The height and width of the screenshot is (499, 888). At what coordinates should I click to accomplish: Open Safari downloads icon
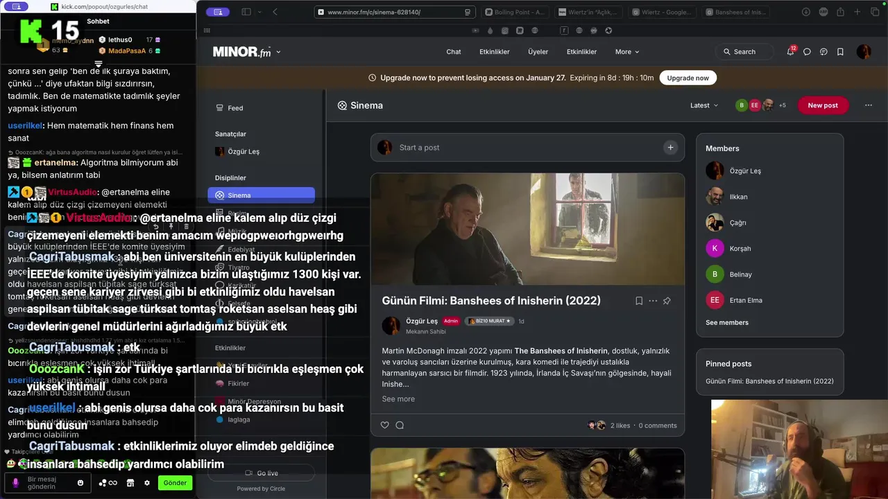(805, 12)
